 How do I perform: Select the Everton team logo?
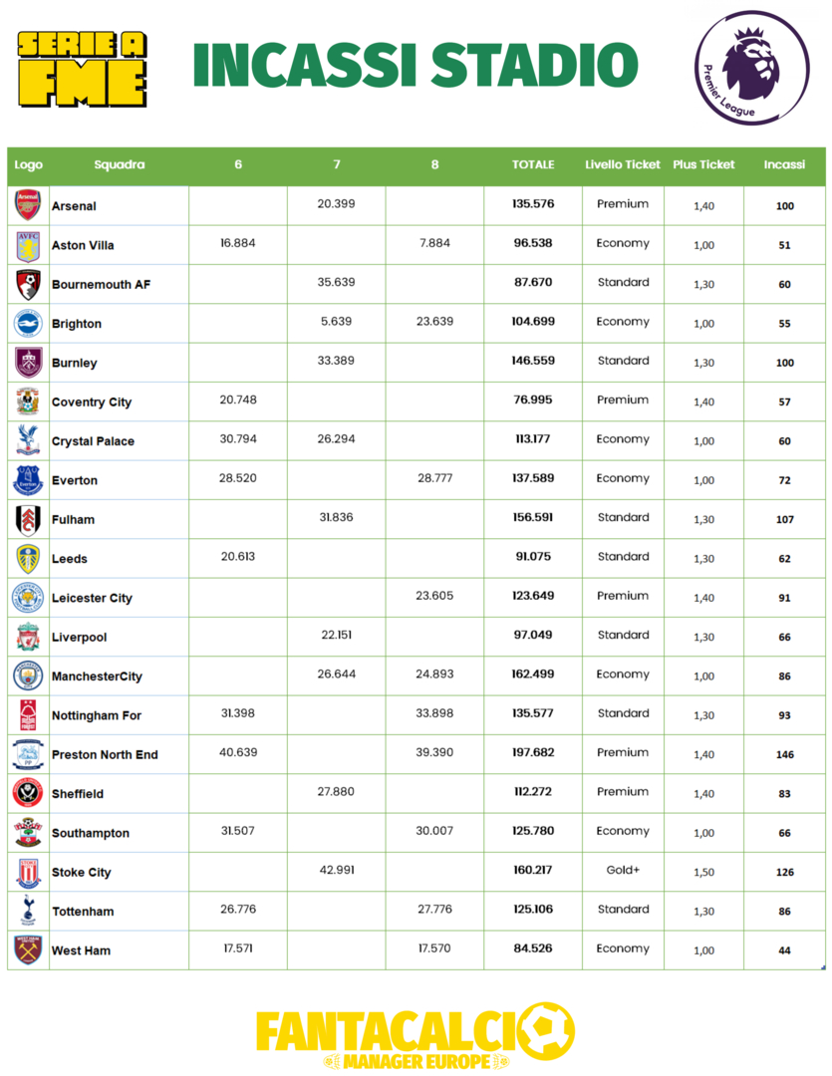pos(28,480)
